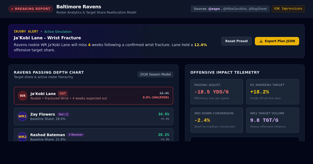Click Zay Flowers' 34.5% target share
This screenshot has width=313, height=164.
click(164, 114)
